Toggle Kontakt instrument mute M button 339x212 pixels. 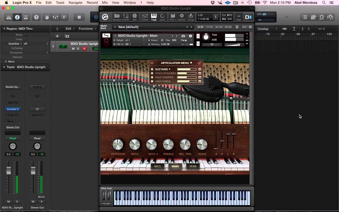pyautogui.click(x=198, y=44)
